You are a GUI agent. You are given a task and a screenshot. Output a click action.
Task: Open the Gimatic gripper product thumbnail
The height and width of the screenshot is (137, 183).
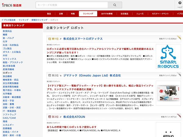(168, 93)
